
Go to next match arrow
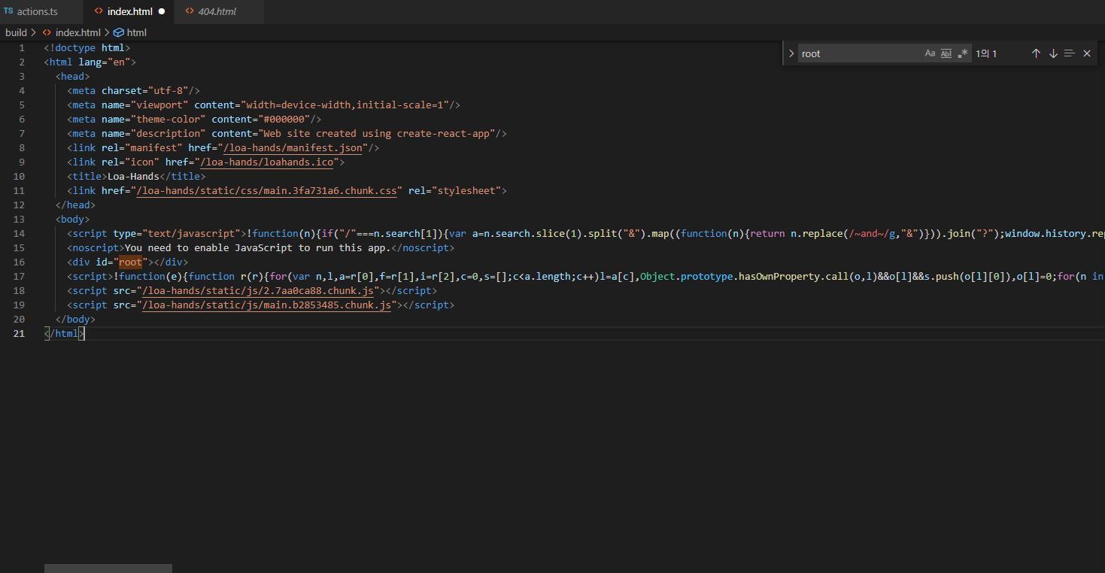[1053, 53]
